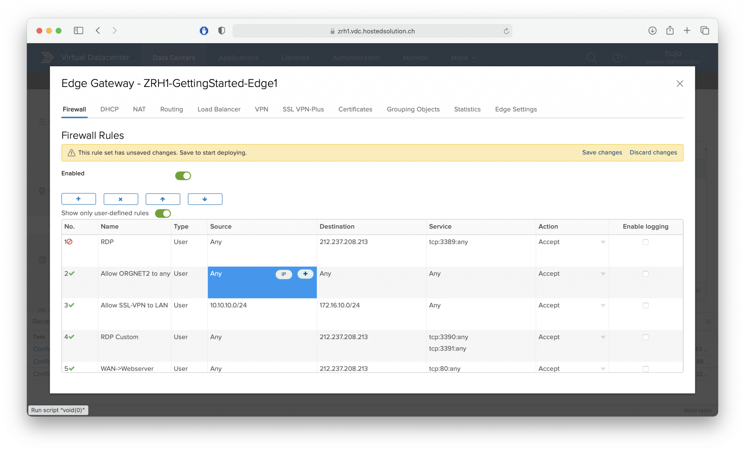This screenshot has width=745, height=452.
Task: Open the Grouping Objects tab
Action: [x=413, y=109]
